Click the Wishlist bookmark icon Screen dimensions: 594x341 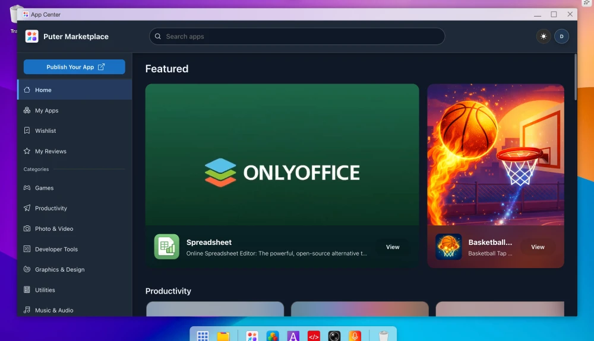[x=27, y=130]
